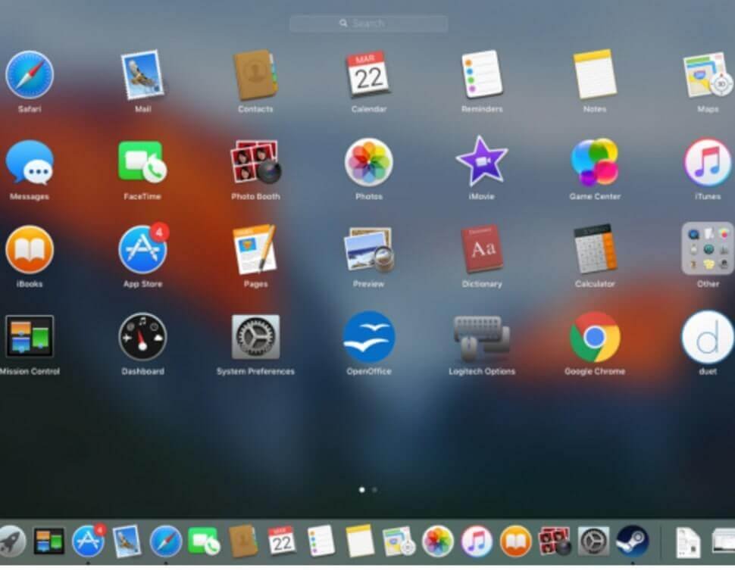Image resolution: width=735 pixels, height=571 pixels.
Task: Open Photo Booth from the Dock
Action: pos(555,541)
